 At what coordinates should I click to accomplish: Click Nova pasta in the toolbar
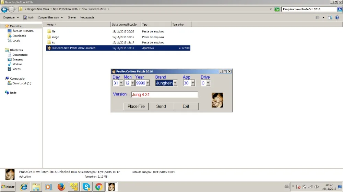[x=87, y=17]
